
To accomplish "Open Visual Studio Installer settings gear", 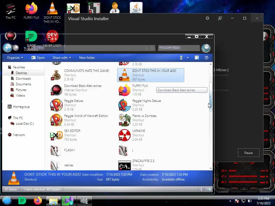I will 208,18.
